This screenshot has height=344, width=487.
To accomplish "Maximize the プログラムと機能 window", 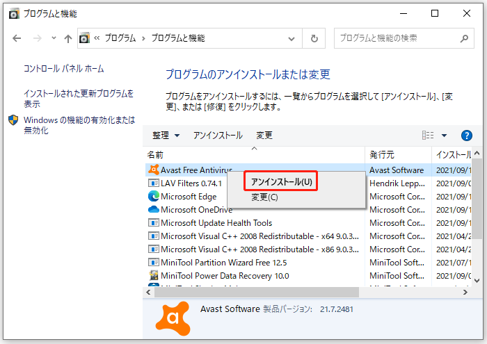I will coord(435,13).
